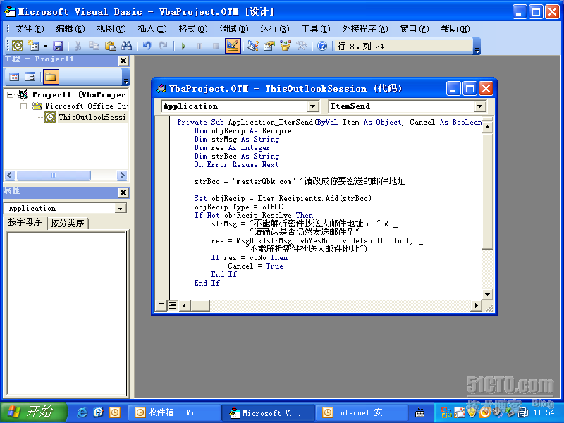The width and height of the screenshot is (564, 423).
Task: Click the left arrow of the code window's horizontal scrollbar
Action: 185,305
